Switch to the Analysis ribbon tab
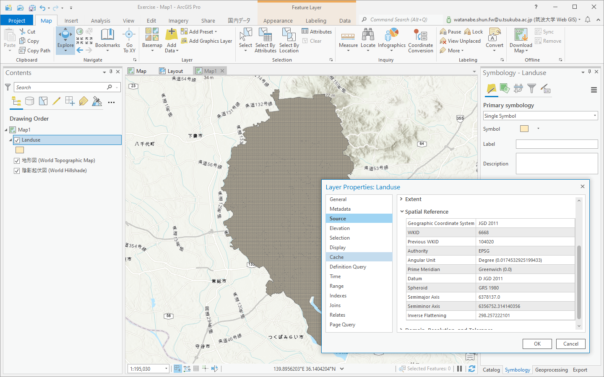This screenshot has height=377, width=604. (x=101, y=21)
